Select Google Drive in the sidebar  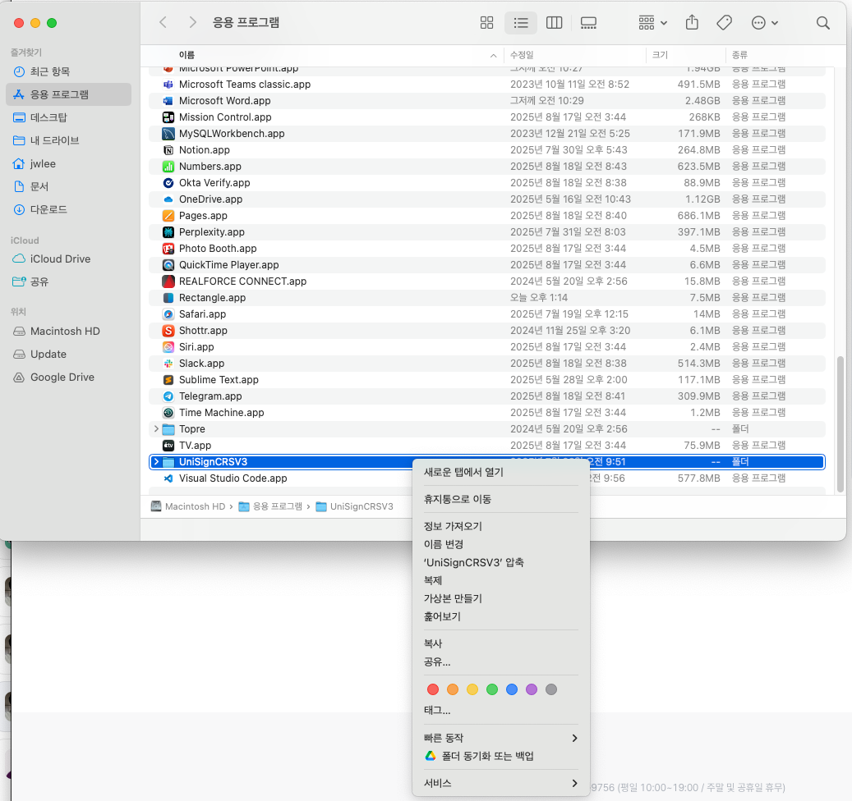click(x=68, y=378)
